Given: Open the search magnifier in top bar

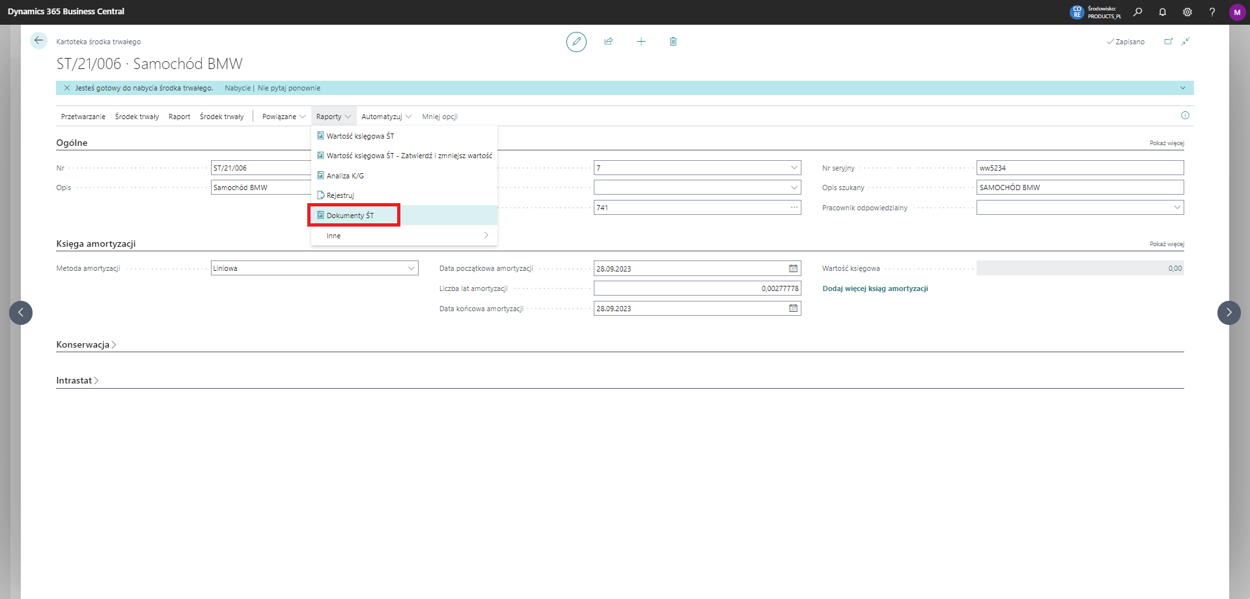Looking at the screenshot, I should coord(1137,12).
